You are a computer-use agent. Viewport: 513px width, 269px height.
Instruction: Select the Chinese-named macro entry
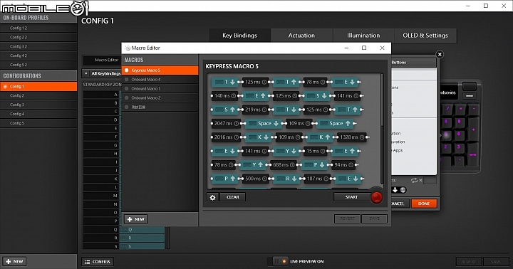(x=160, y=107)
